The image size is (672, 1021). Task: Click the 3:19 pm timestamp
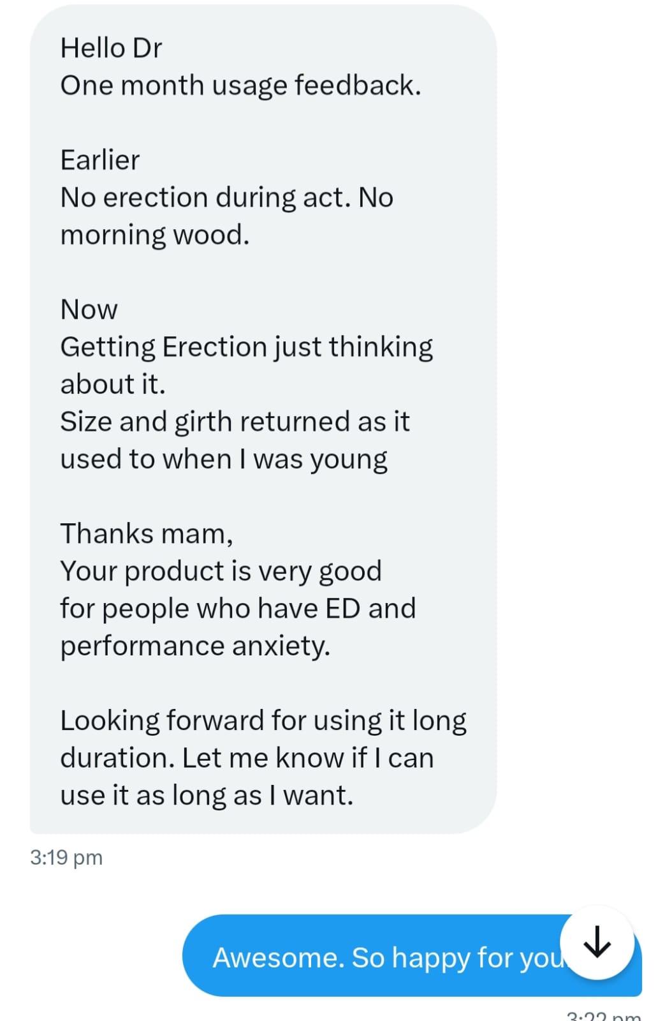coord(66,857)
